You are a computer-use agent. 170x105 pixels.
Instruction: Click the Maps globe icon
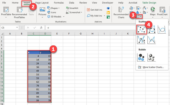click(153, 9)
